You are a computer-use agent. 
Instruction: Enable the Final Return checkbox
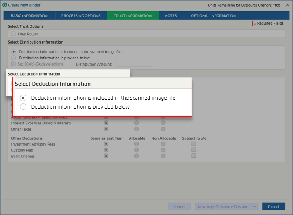(x=14, y=34)
